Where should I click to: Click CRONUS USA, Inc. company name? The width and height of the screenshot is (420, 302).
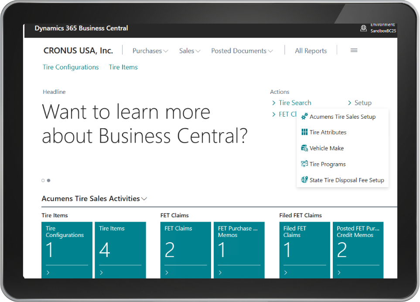pyautogui.click(x=78, y=50)
